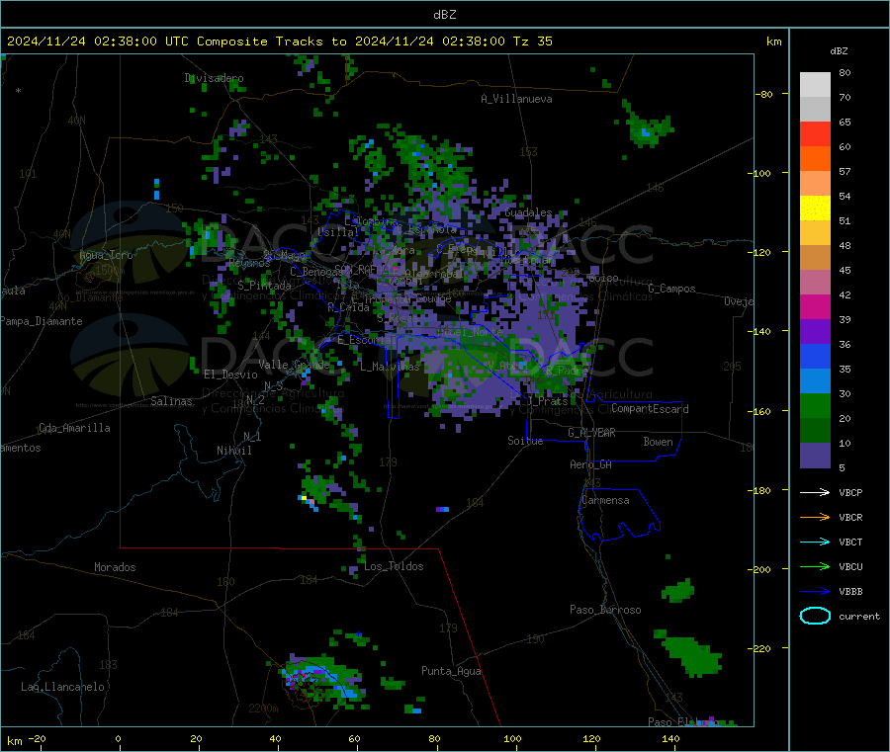Click the 'Cda_Amarilla' map label
The image size is (890, 752).
tap(74, 428)
